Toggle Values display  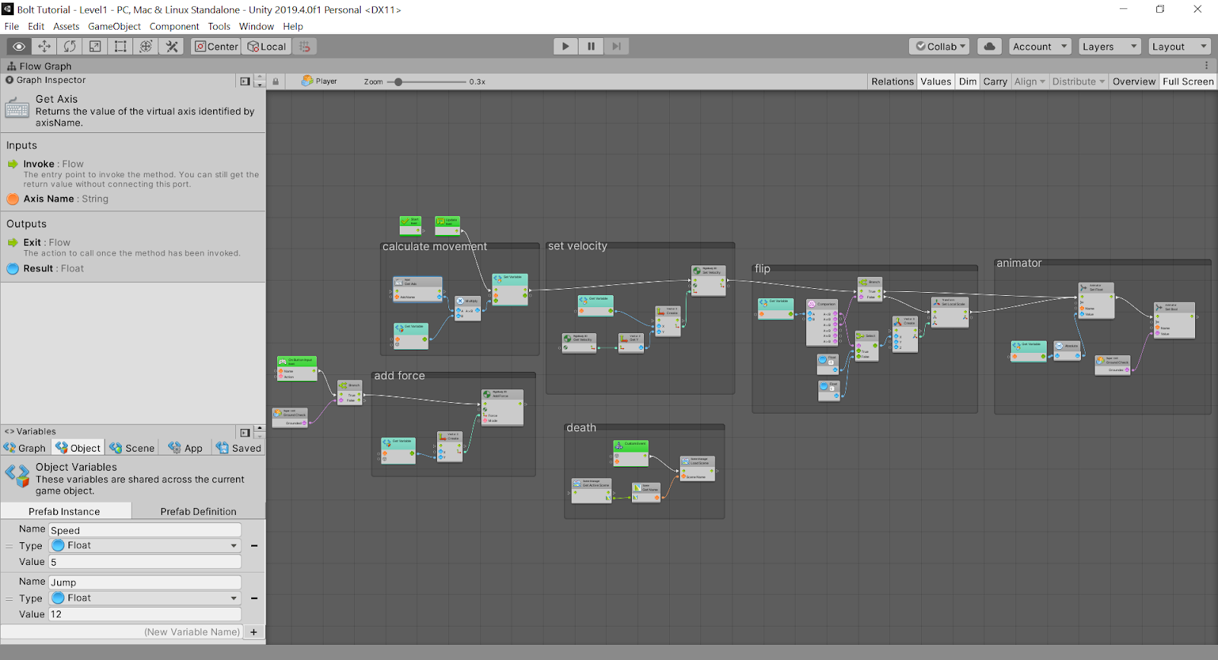(936, 81)
